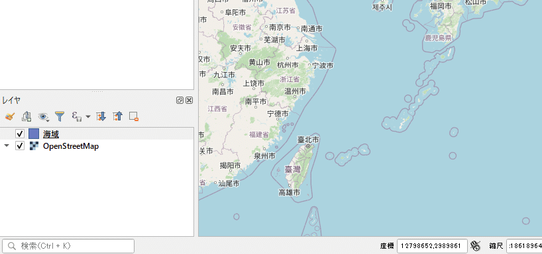
Task: Click 安庆市 label on the map
Action: pyautogui.click(x=241, y=48)
